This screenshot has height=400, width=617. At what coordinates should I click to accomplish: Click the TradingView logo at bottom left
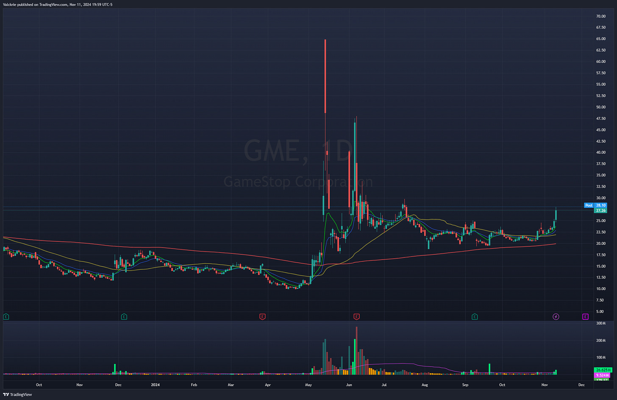pos(17,394)
